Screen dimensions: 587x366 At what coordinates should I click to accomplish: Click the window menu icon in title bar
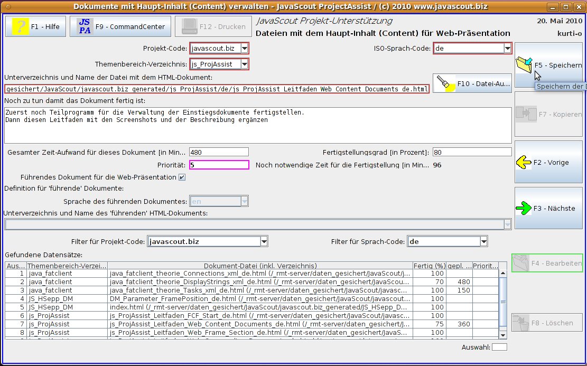point(7,6)
